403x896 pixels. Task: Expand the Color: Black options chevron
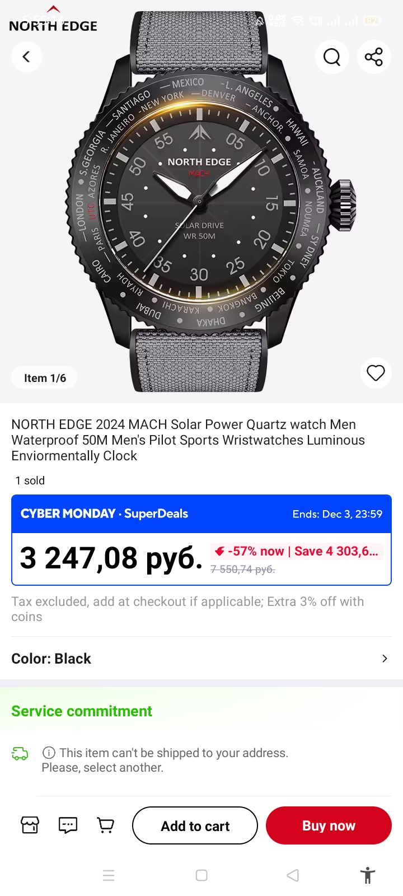[x=385, y=659]
